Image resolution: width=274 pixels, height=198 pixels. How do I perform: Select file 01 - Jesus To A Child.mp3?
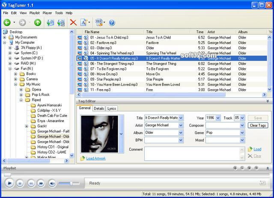[109, 37]
